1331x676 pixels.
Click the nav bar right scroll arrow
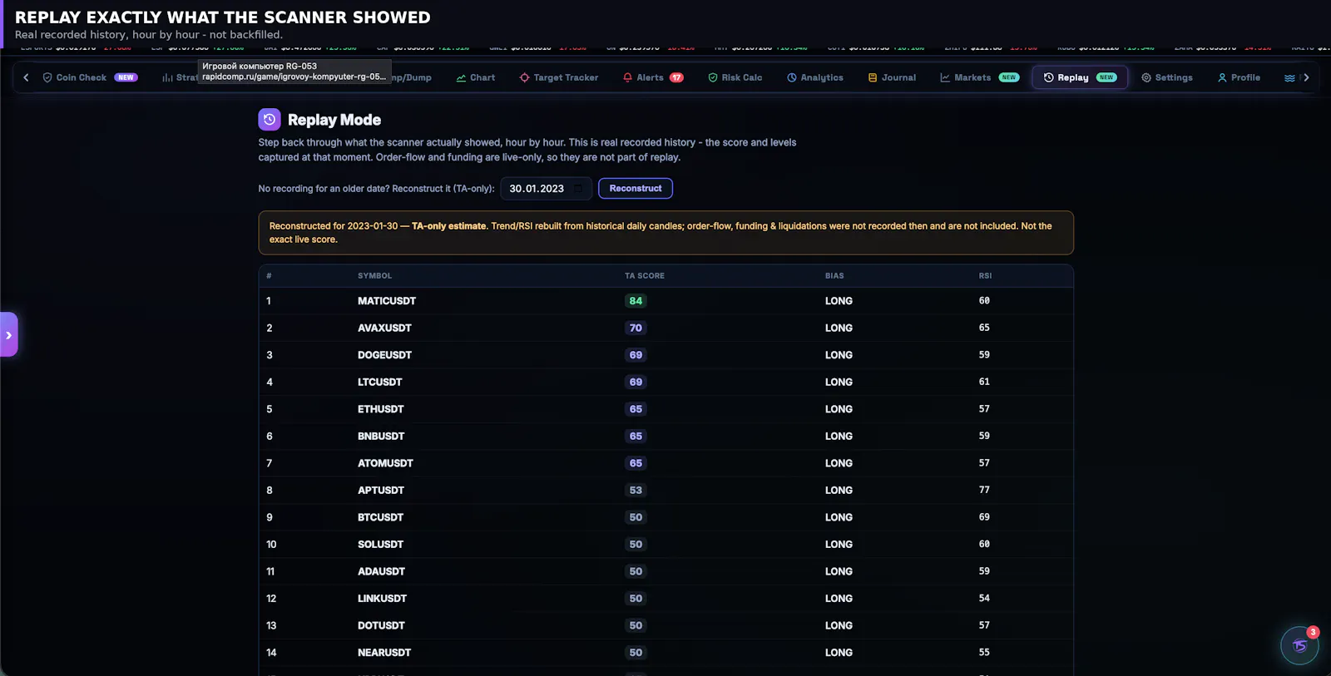tap(1306, 77)
